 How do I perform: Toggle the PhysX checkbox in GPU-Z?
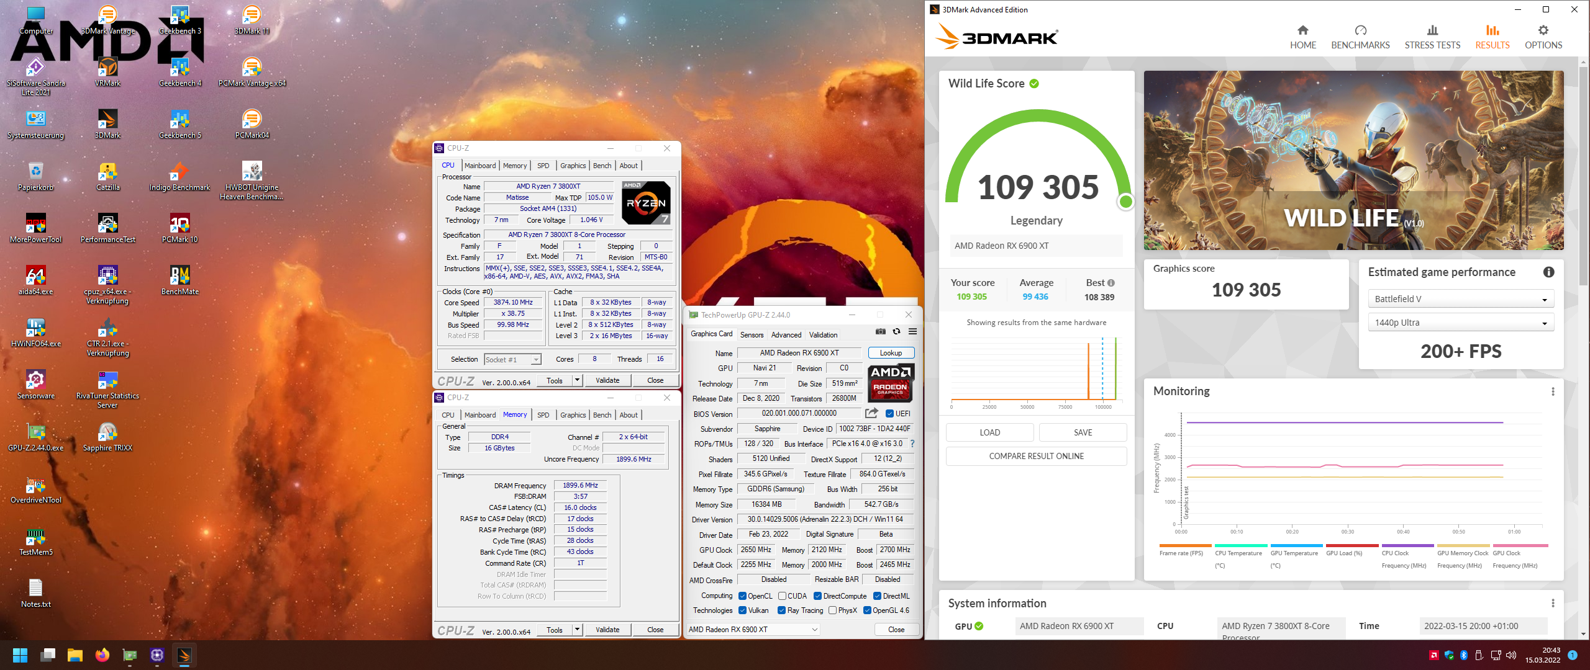(x=832, y=610)
